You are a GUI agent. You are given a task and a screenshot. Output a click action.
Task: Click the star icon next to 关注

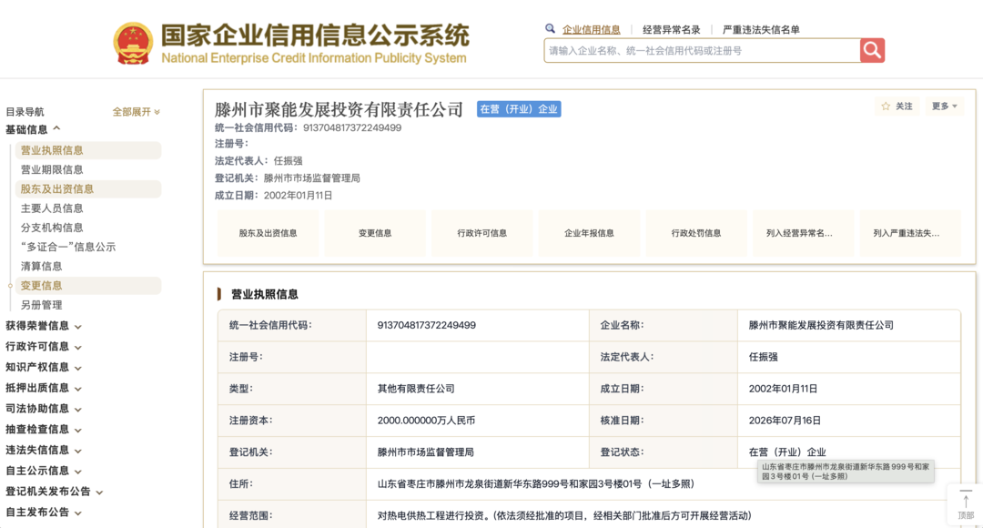[x=886, y=107]
